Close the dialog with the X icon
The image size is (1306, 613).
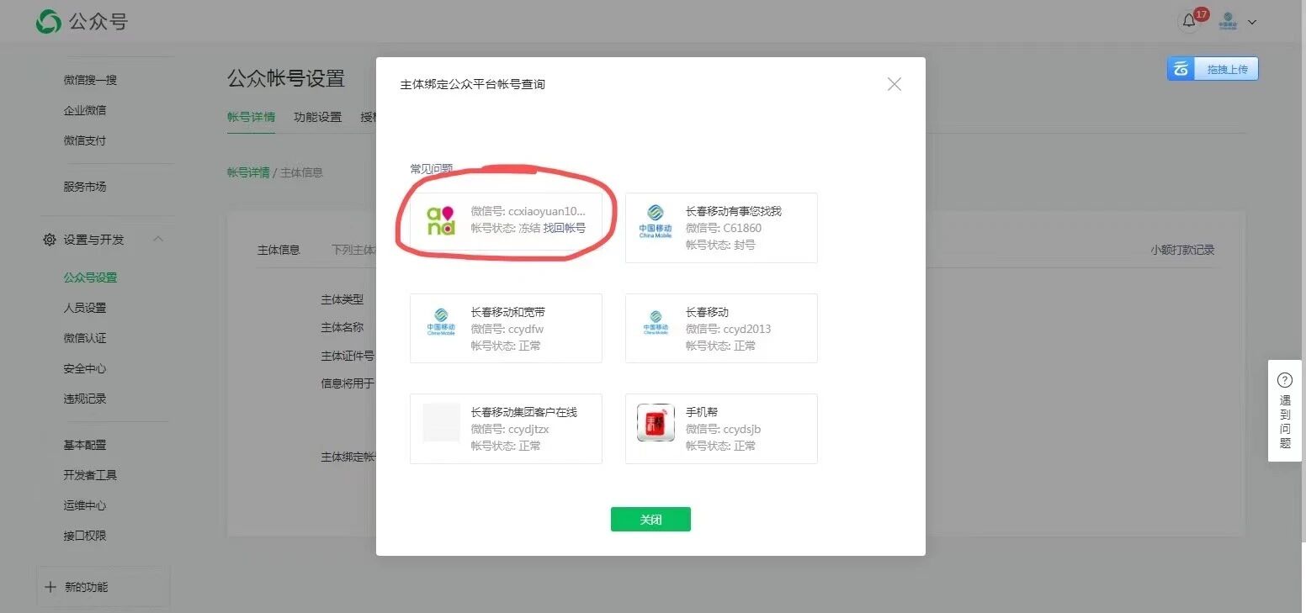pos(895,84)
